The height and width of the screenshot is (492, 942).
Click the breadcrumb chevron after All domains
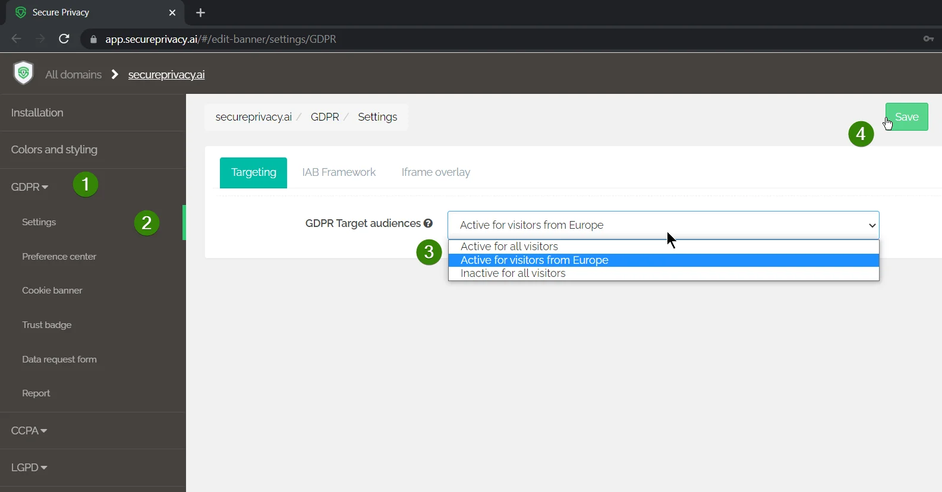click(115, 74)
